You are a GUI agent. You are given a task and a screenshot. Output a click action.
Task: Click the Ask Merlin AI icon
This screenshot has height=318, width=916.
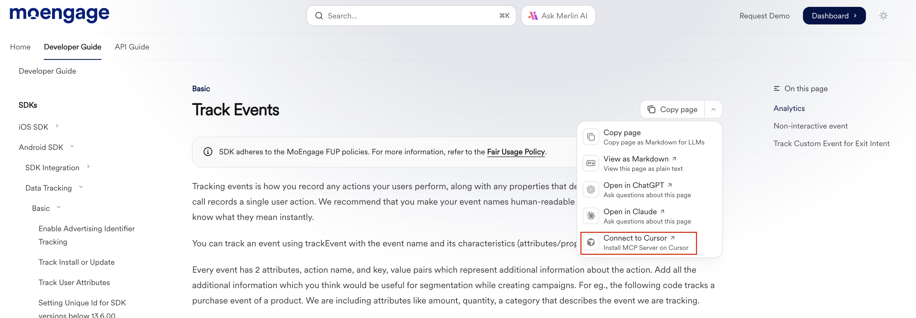tap(533, 16)
